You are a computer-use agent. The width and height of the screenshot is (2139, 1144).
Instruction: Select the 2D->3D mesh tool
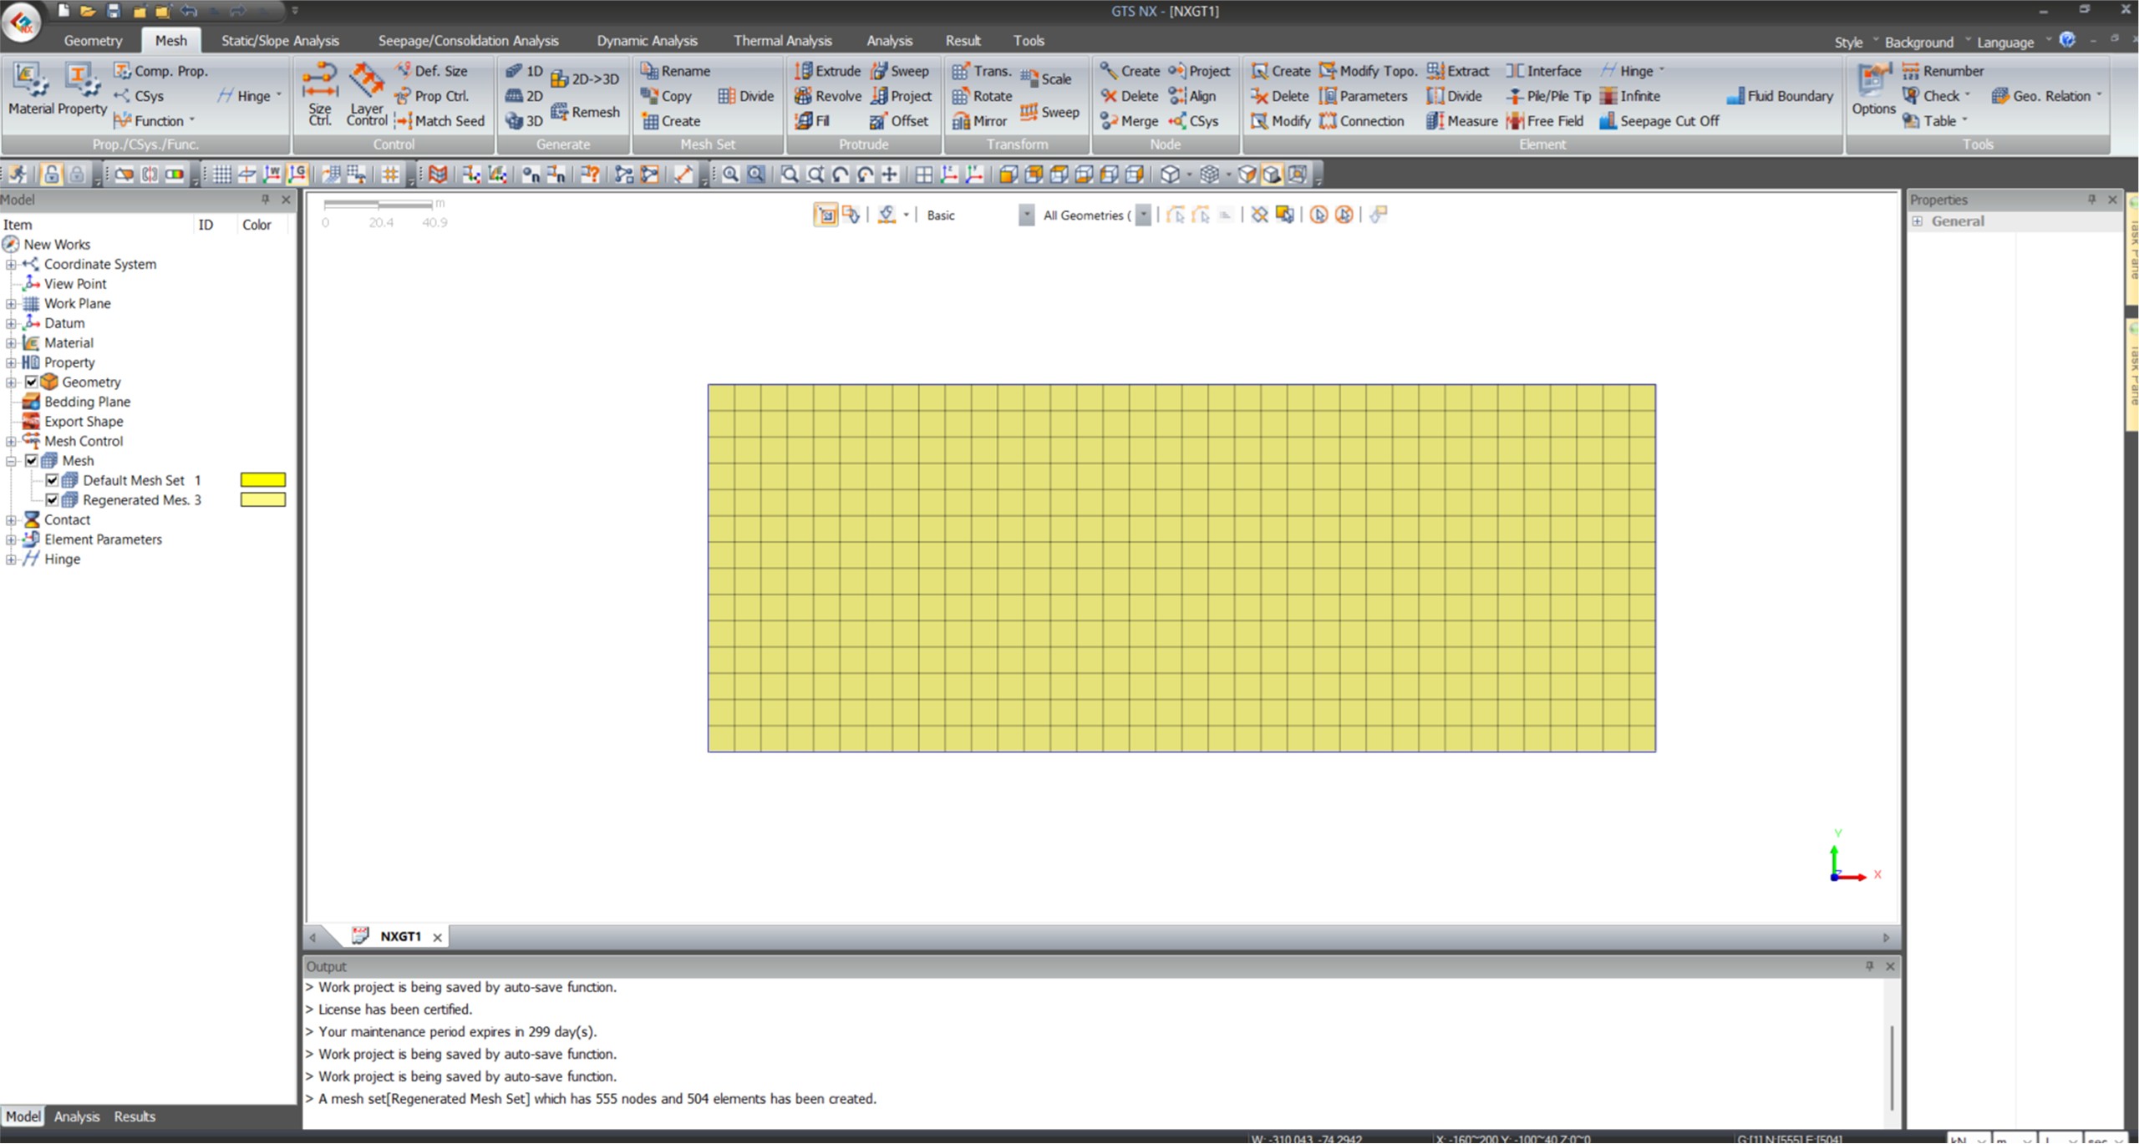585,79
